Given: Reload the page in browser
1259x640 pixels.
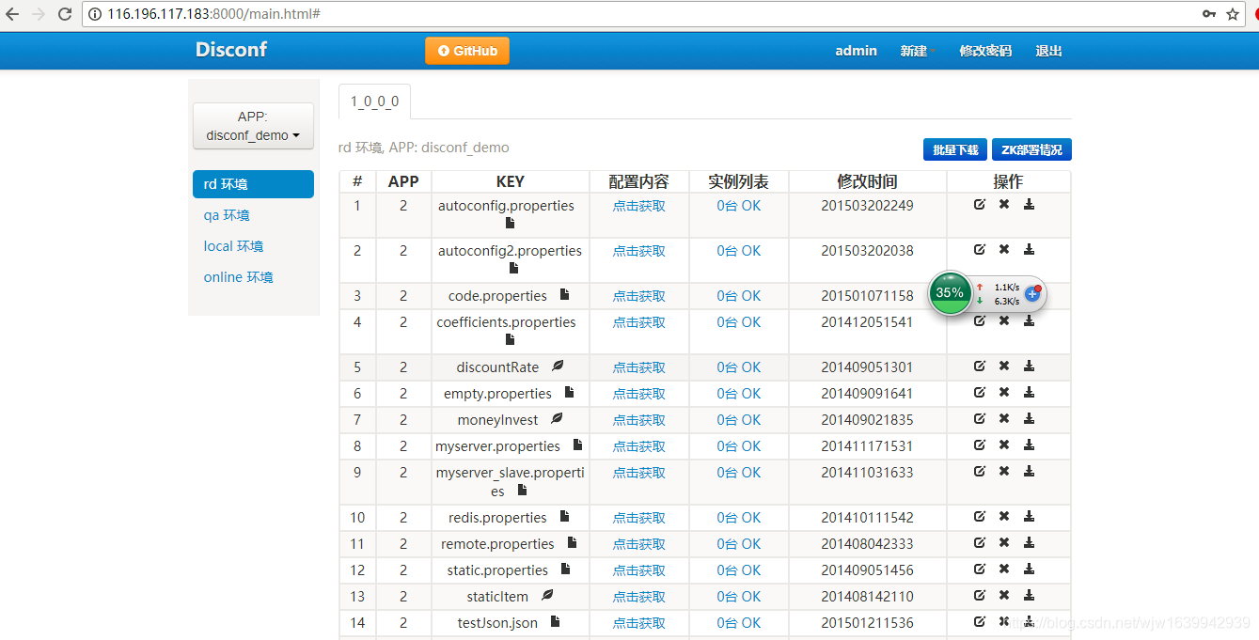Looking at the screenshot, I should pyautogui.click(x=65, y=14).
